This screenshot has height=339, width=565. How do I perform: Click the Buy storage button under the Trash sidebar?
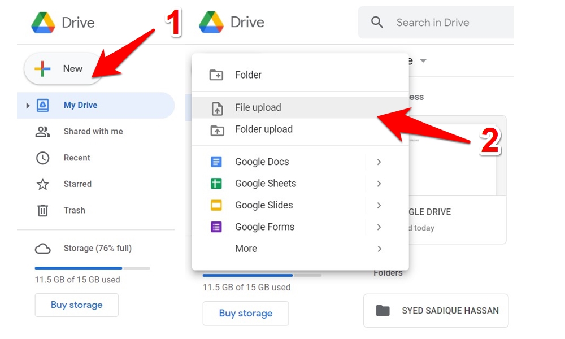76,305
